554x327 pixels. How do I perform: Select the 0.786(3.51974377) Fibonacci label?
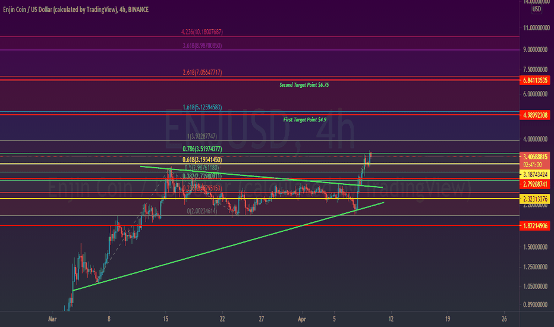tap(202, 149)
